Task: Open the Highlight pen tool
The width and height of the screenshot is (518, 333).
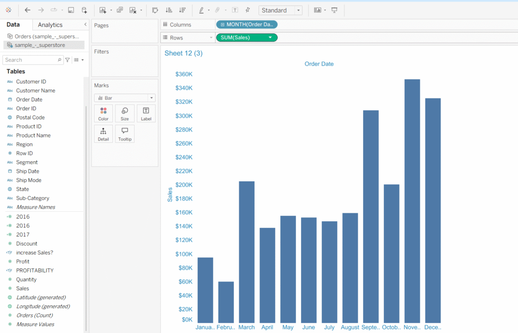Action: (x=201, y=10)
